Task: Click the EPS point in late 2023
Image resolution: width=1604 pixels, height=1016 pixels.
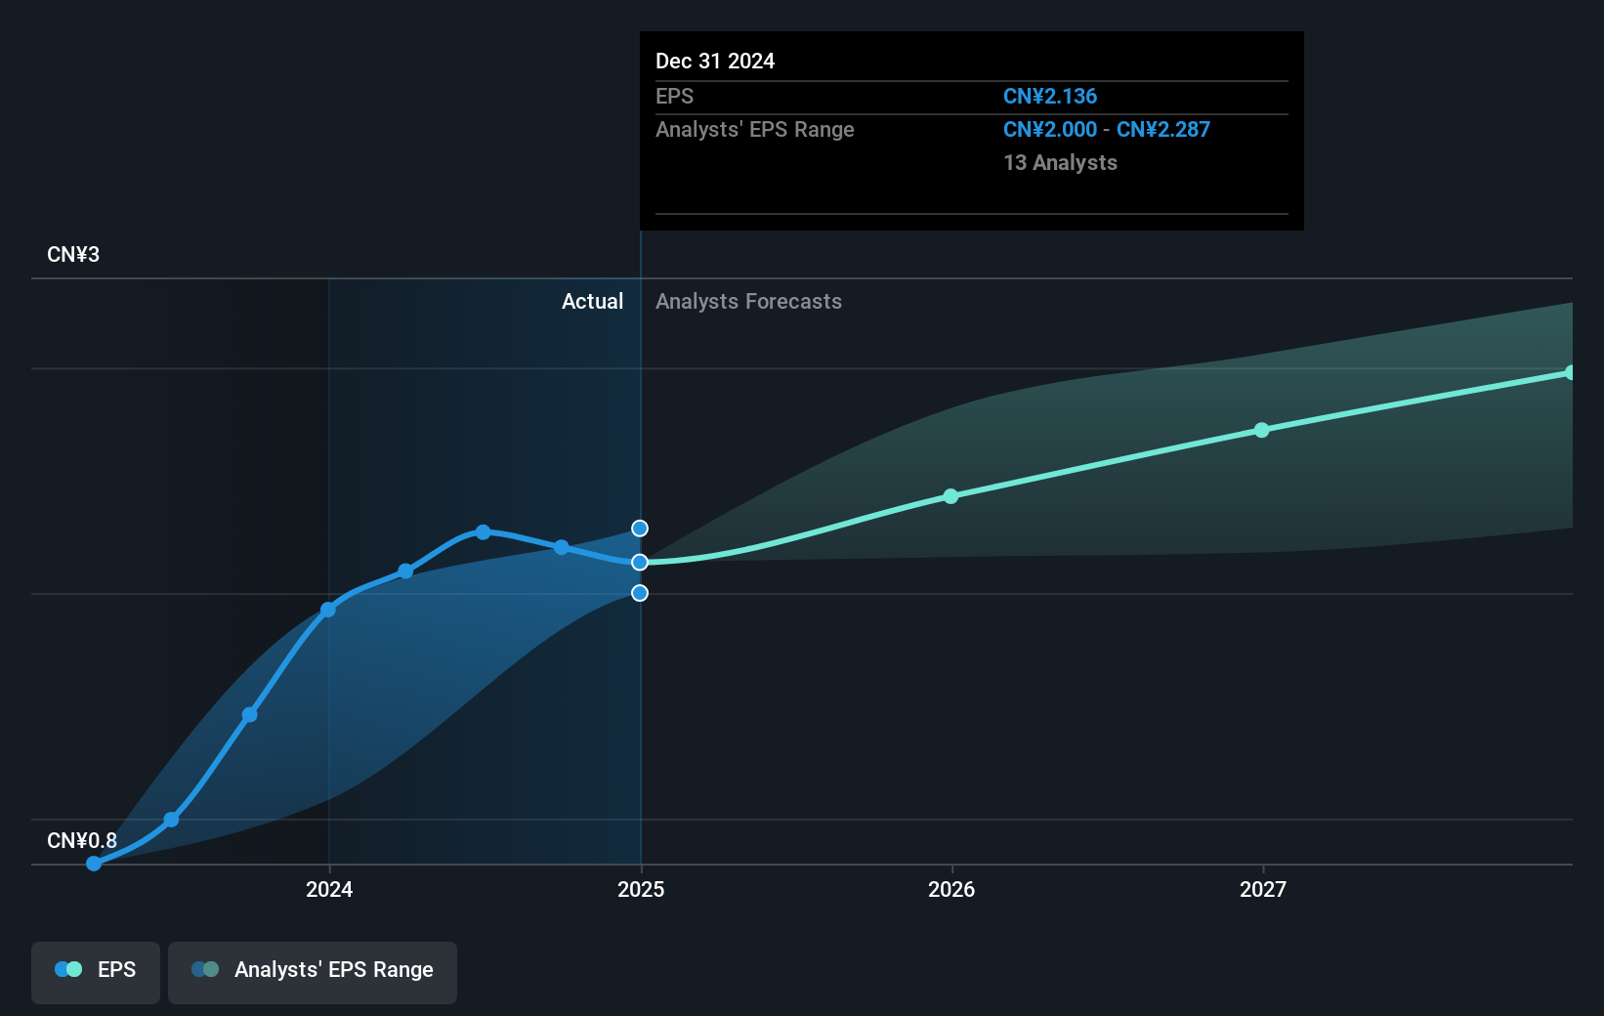Action: click(x=249, y=715)
